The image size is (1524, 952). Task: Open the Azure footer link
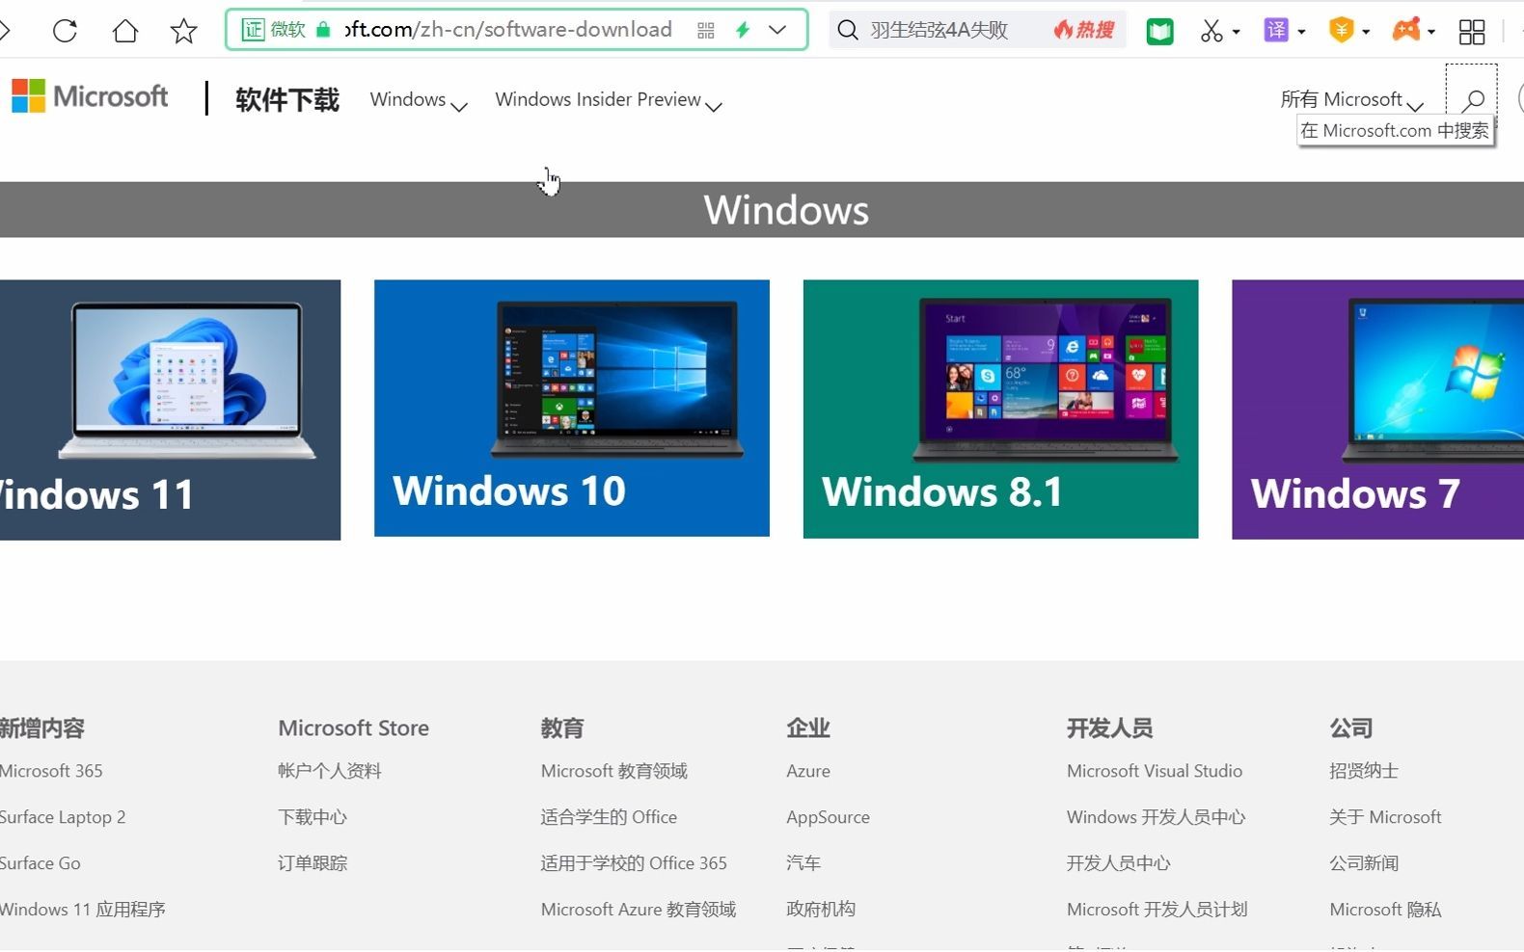[x=808, y=771]
